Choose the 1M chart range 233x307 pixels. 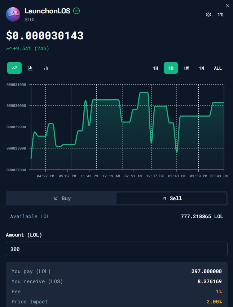(x=202, y=68)
